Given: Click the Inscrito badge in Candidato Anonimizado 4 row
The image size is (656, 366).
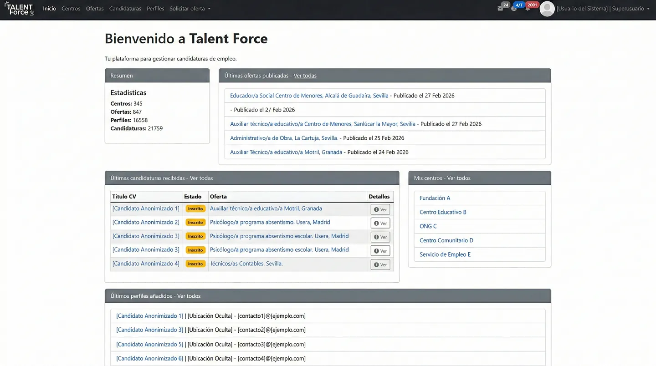Looking at the screenshot, I should 195,264.
